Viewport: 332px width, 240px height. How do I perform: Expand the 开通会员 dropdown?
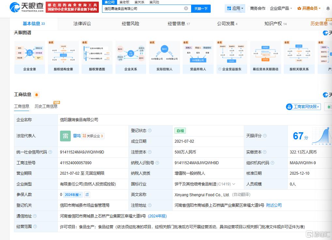pyautogui.click(x=309, y=8)
